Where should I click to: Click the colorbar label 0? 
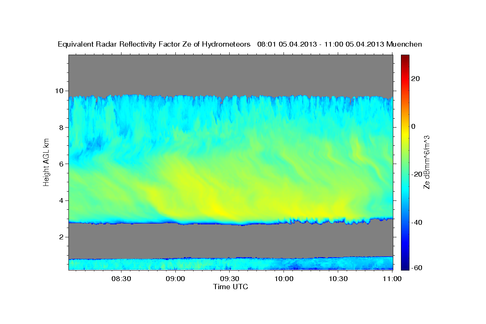[x=414, y=126]
